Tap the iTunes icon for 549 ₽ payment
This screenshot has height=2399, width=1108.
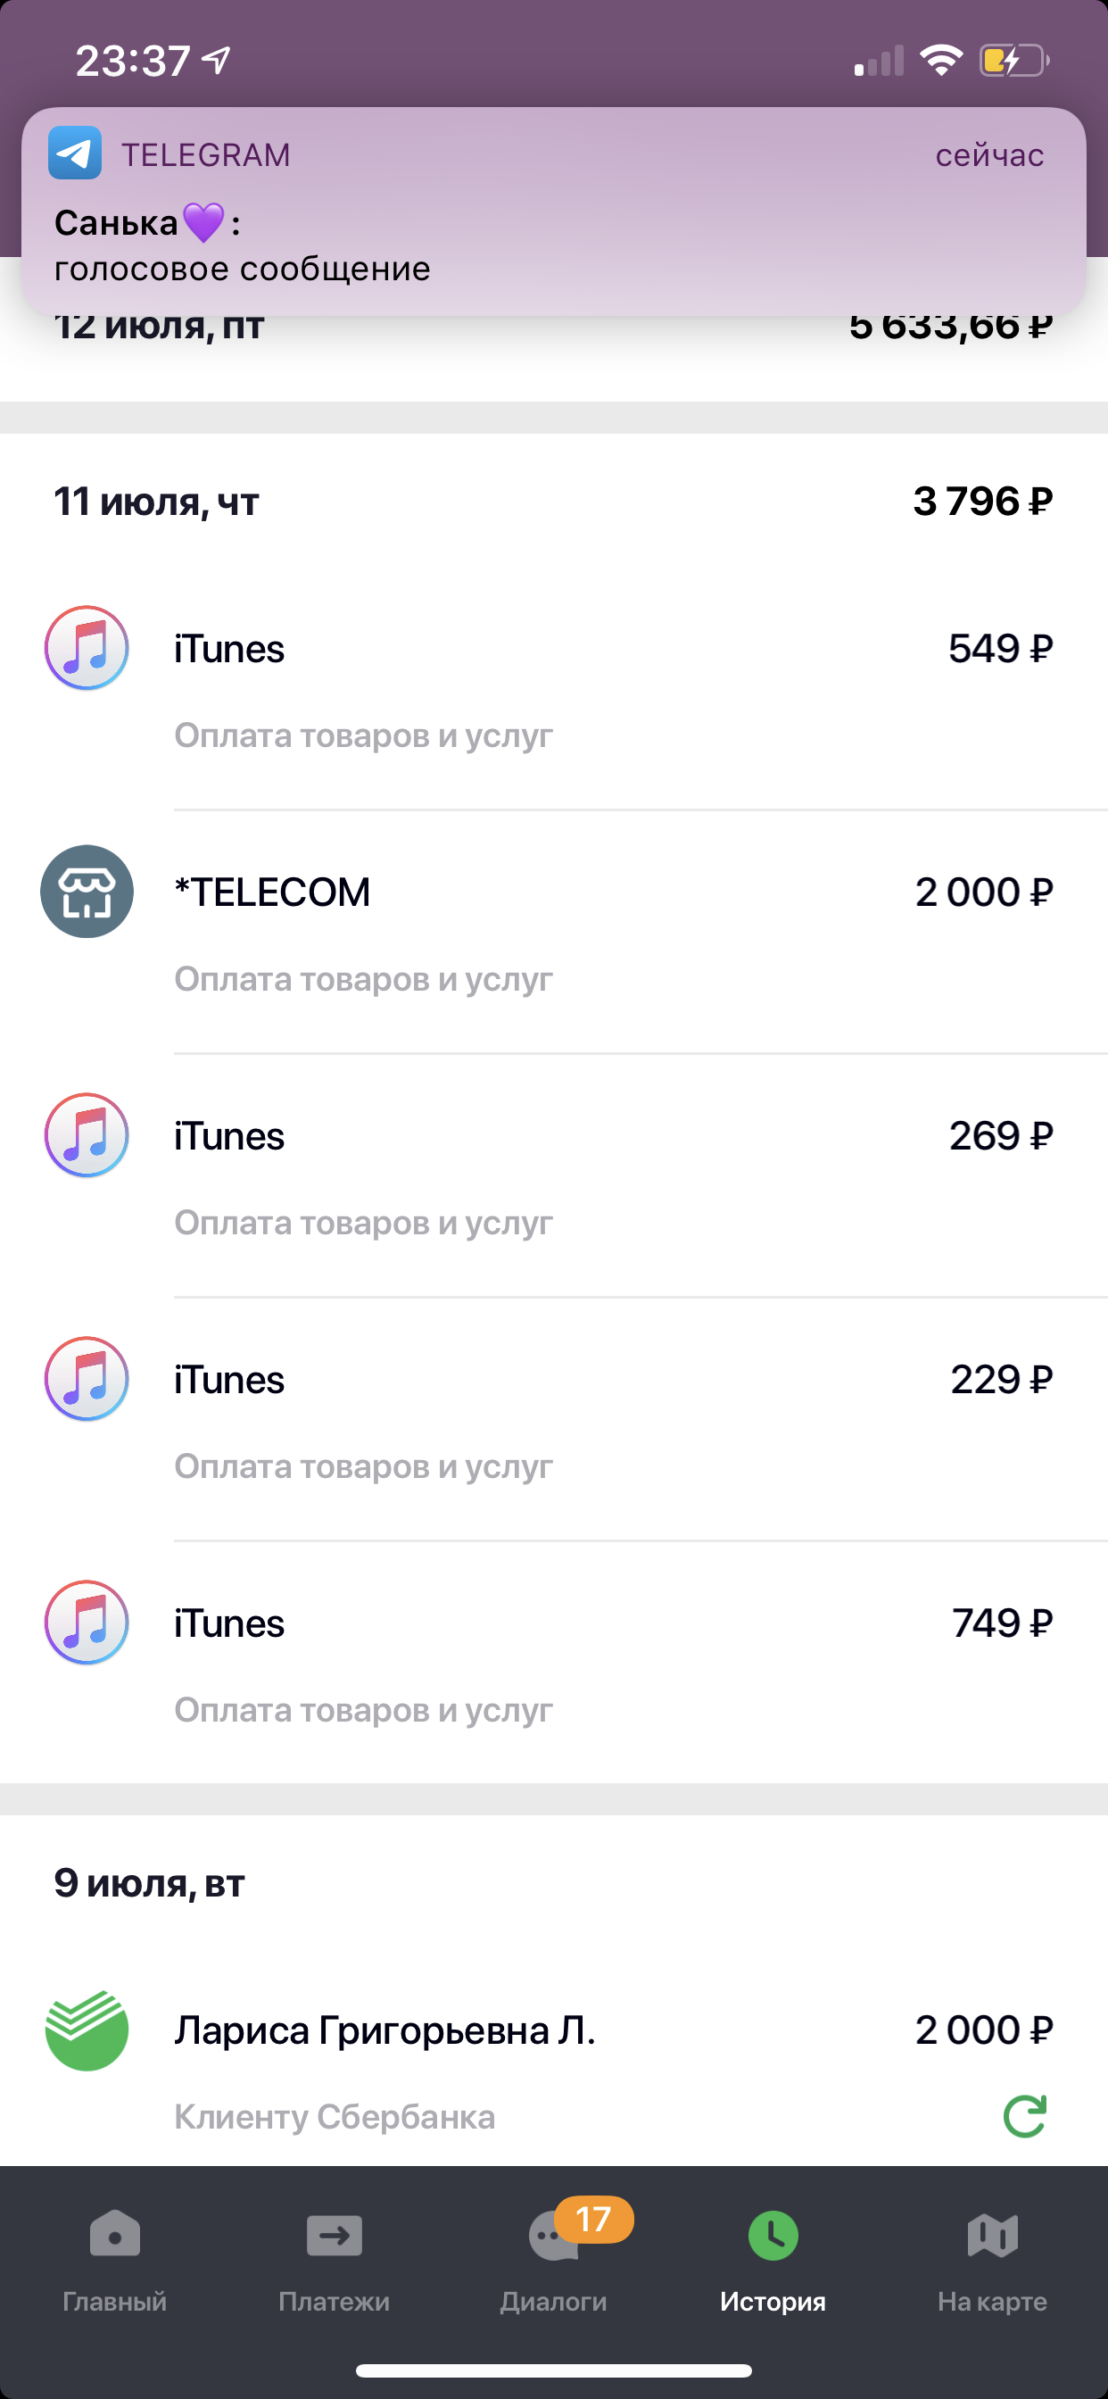pos(87,648)
